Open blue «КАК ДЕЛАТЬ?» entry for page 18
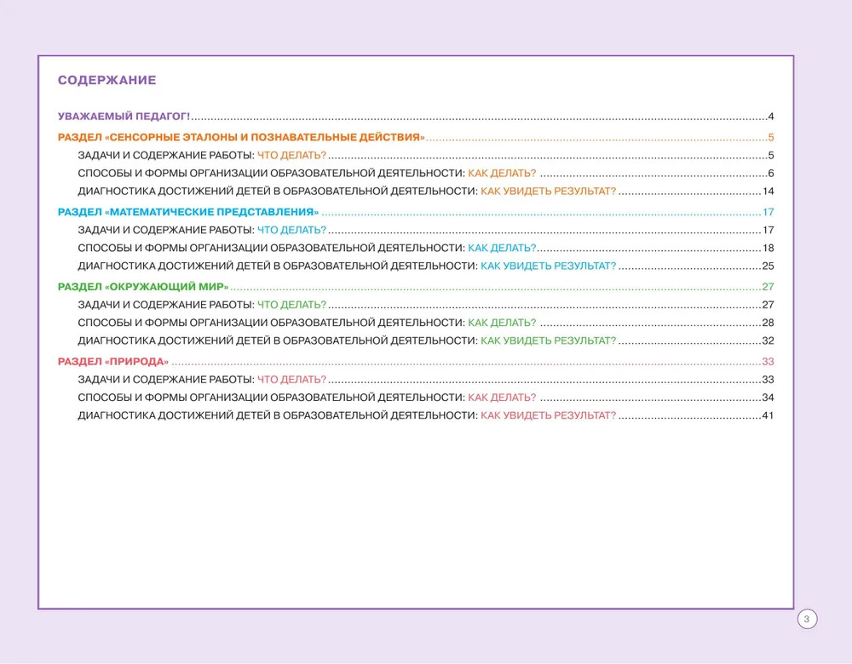This screenshot has width=852, height=664. [x=502, y=249]
